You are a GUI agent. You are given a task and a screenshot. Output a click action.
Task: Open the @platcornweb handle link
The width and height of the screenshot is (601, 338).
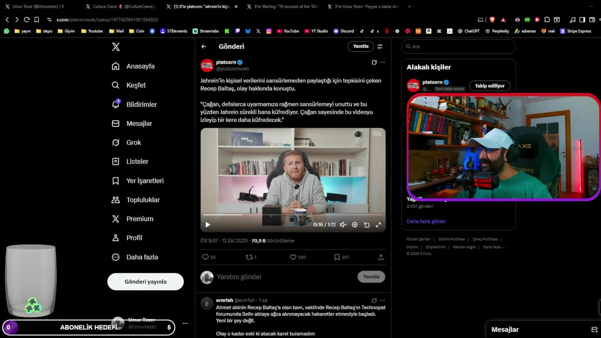click(x=232, y=69)
